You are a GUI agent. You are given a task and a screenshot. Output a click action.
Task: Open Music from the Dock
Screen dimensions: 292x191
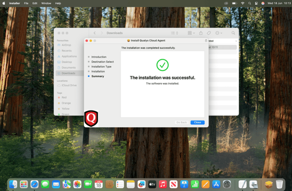coord(163,184)
